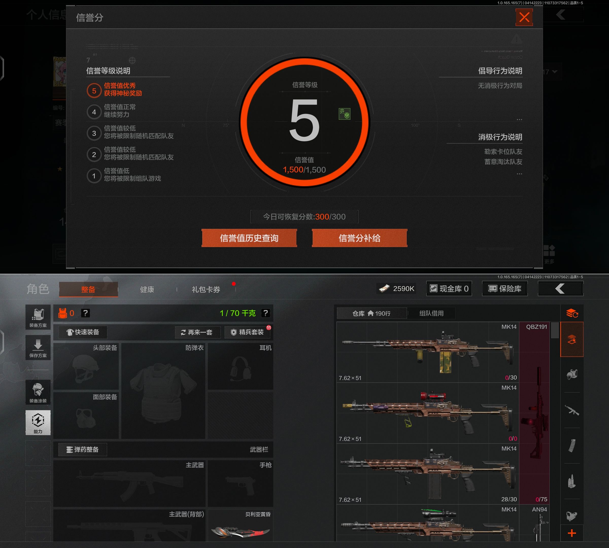Click the 信誉分补给 supply button

tap(359, 238)
